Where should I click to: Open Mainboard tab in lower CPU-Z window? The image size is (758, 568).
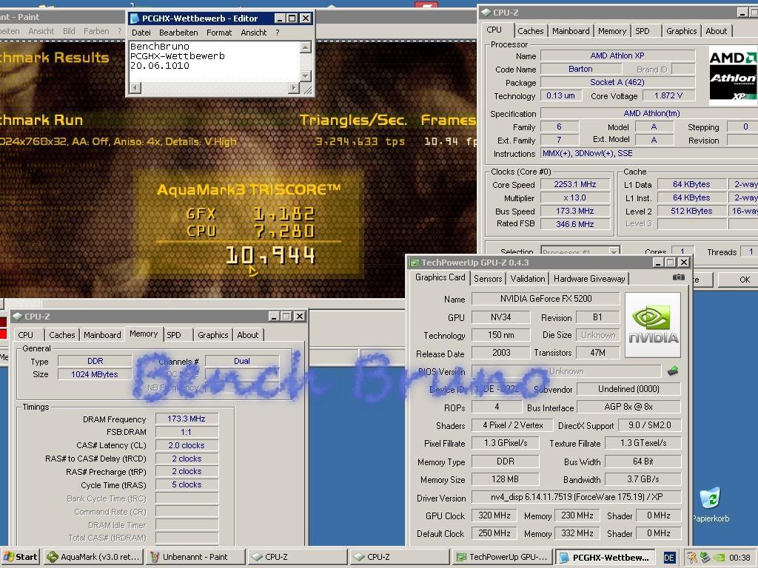point(102,335)
